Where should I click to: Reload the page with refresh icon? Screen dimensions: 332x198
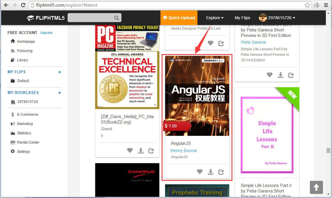click(23, 5)
